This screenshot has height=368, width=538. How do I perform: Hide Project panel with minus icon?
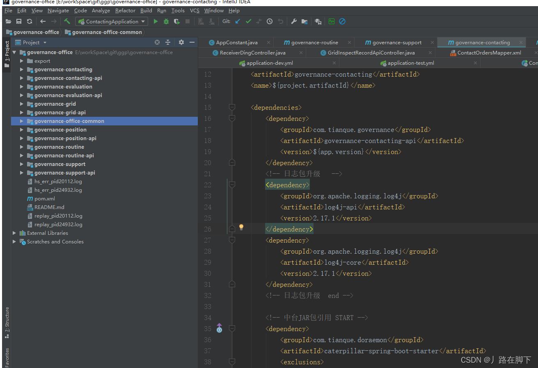pos(192,42)
